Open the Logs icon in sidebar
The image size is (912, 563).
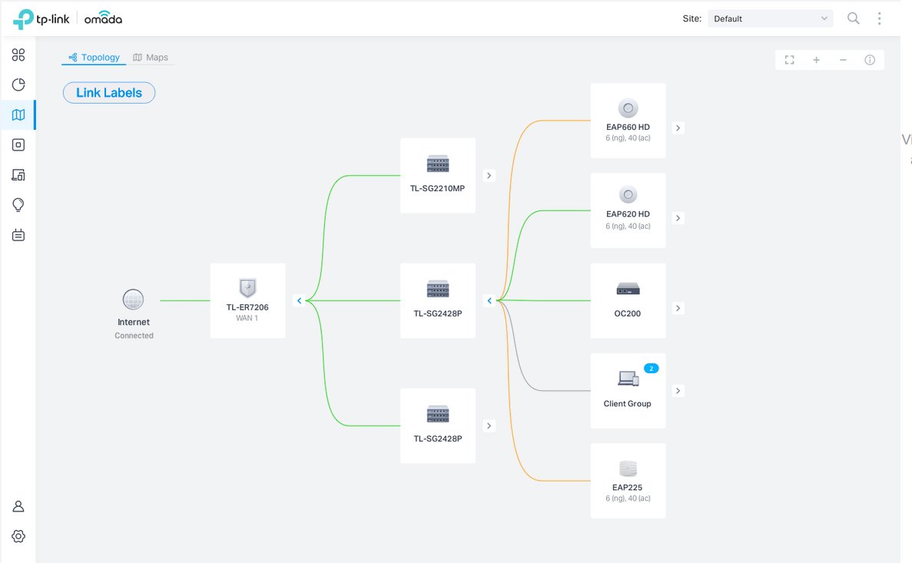pyautogui.click(x=18, y=235)
